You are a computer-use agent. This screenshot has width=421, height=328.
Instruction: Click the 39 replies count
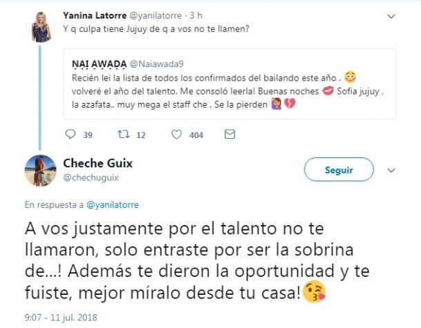(x=88, y=135)
